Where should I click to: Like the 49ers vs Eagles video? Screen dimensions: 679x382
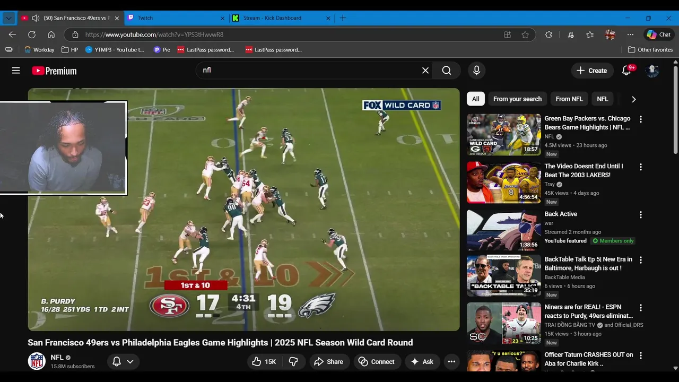[264, 362]
